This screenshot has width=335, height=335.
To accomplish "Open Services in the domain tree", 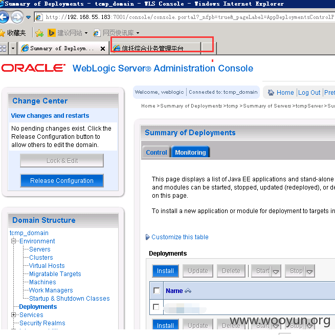I will (x=31, y=315).
